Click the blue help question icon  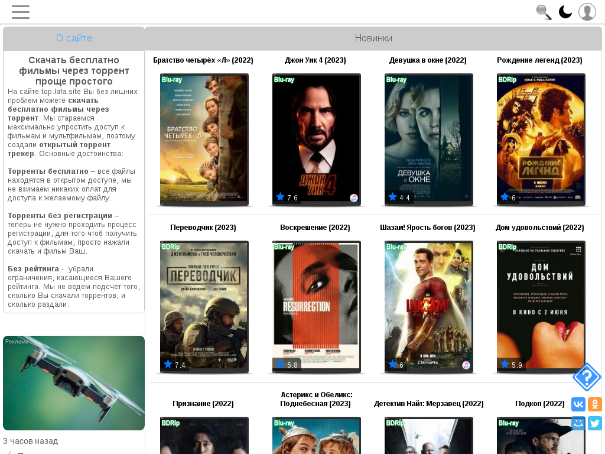(587, 377)
